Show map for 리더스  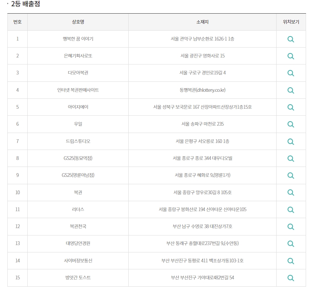[291, 210]
